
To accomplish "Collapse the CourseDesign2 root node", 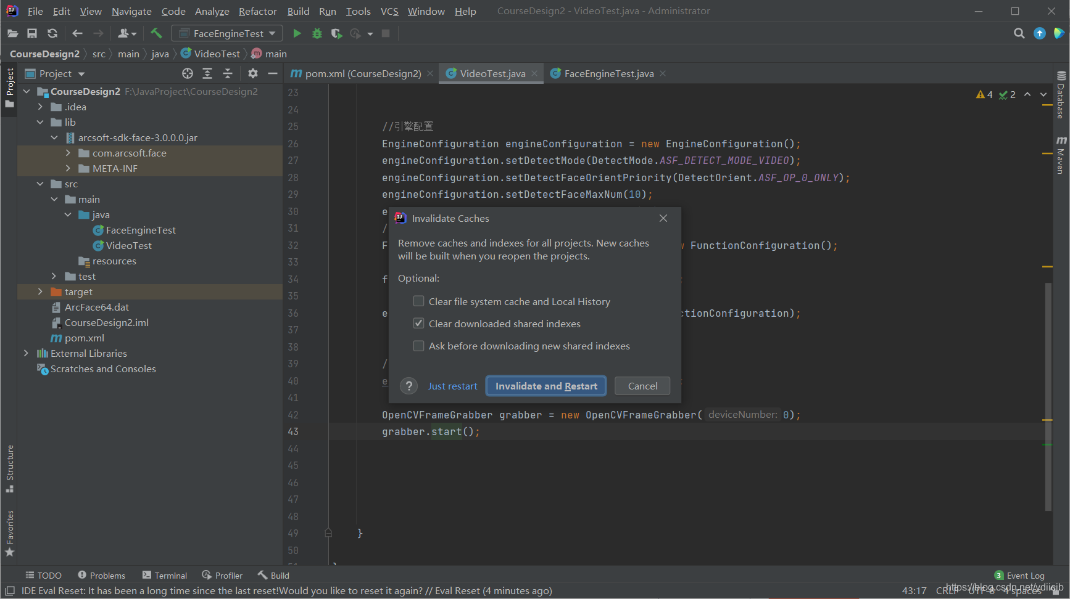I will (x=27, y=91).
